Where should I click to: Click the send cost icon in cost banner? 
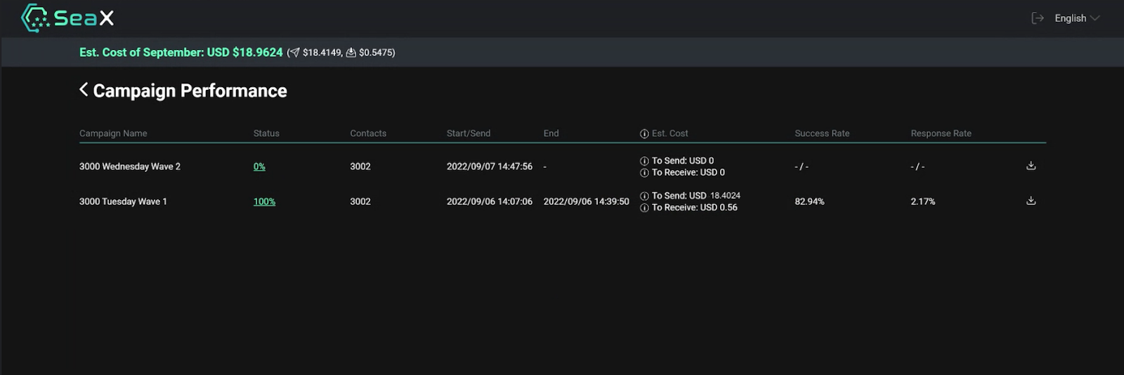[294, 53]
